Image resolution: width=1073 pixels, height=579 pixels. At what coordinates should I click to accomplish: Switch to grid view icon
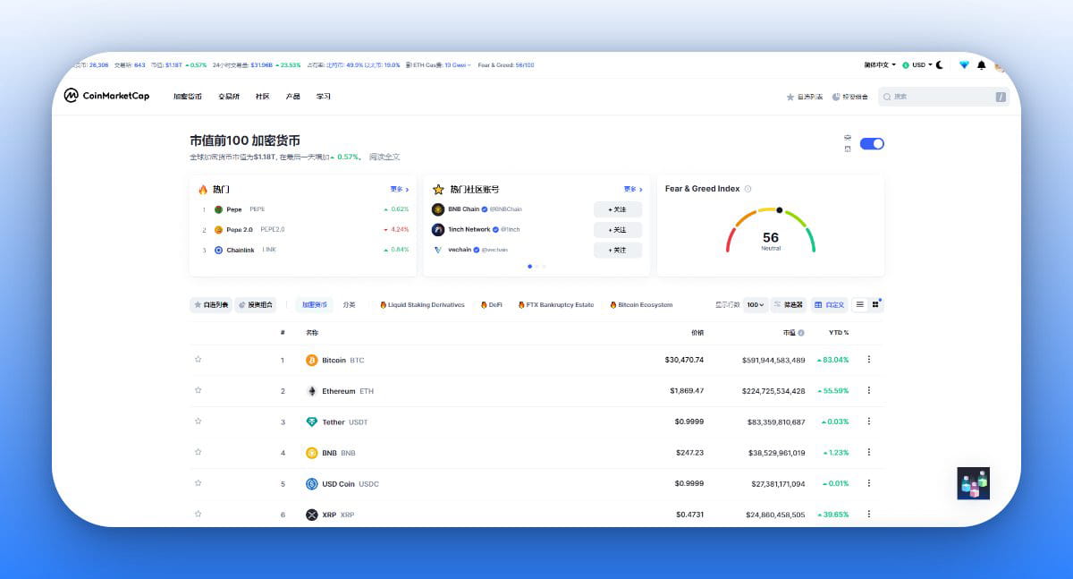(x=875, y=304)
